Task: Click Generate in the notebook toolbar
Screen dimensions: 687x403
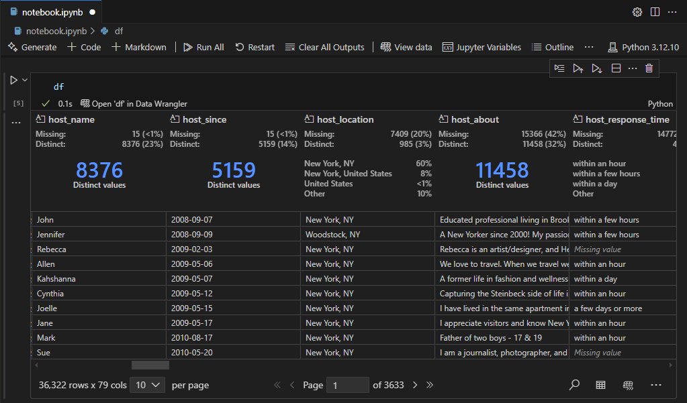Action: pos(32,47)
